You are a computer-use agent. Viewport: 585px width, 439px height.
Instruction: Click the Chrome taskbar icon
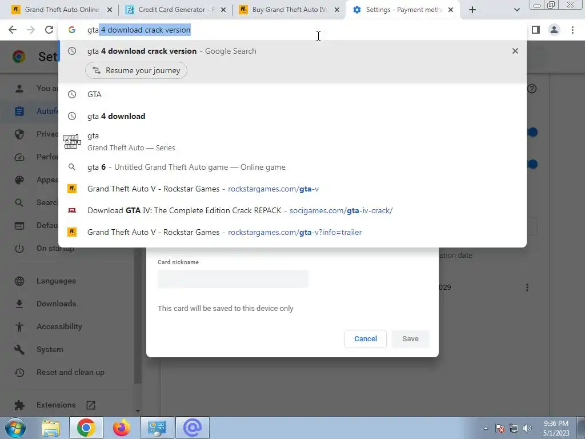pos(86,428)
